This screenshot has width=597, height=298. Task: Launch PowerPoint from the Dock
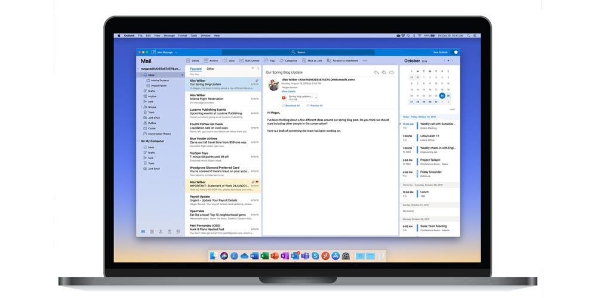click(275, 256)
